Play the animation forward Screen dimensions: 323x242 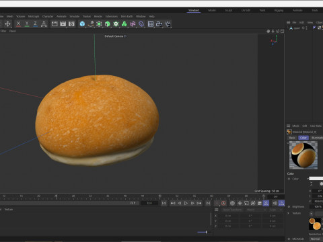pos(186,203)
